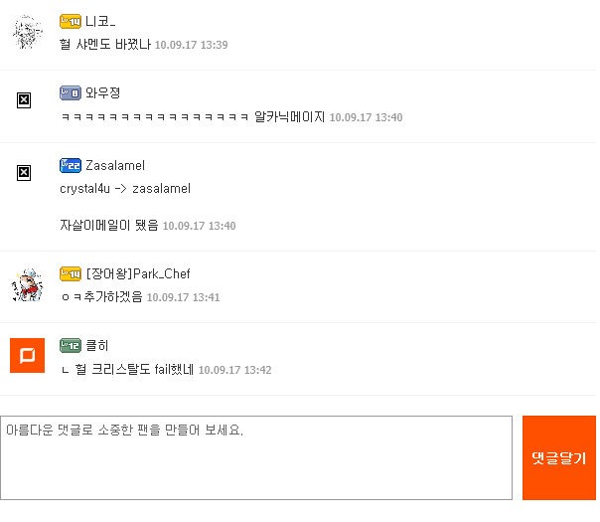Screen dimensions: 600x522
Task: Open [장어왕]Park_Chef's avatar picture
Action: 28,286
